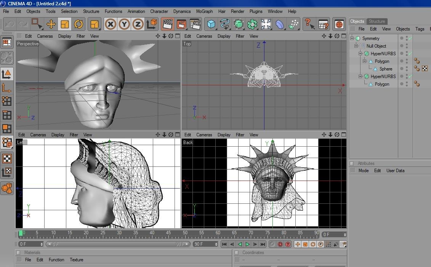Open the MoGraph menu

tap(204, 11)
